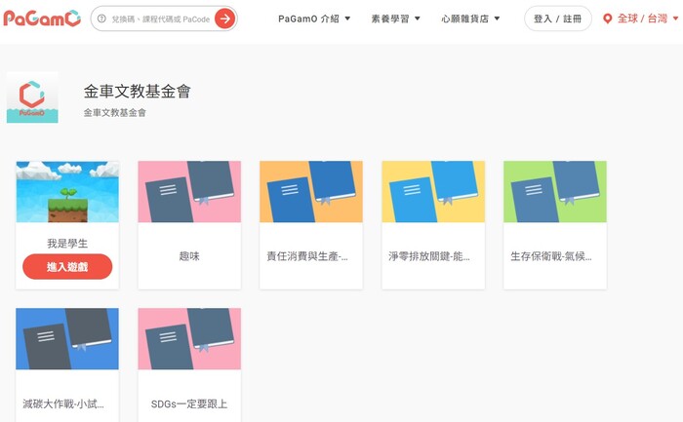Click the 金車文教基金會 subtitle text
Viewport: 683px width, 422px height.
pos(114,113)
